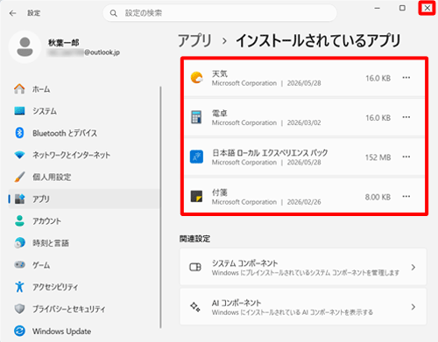Screen dimensions: 438x342
Task: Focus the 設定の検索 search field
Action: 220,13
